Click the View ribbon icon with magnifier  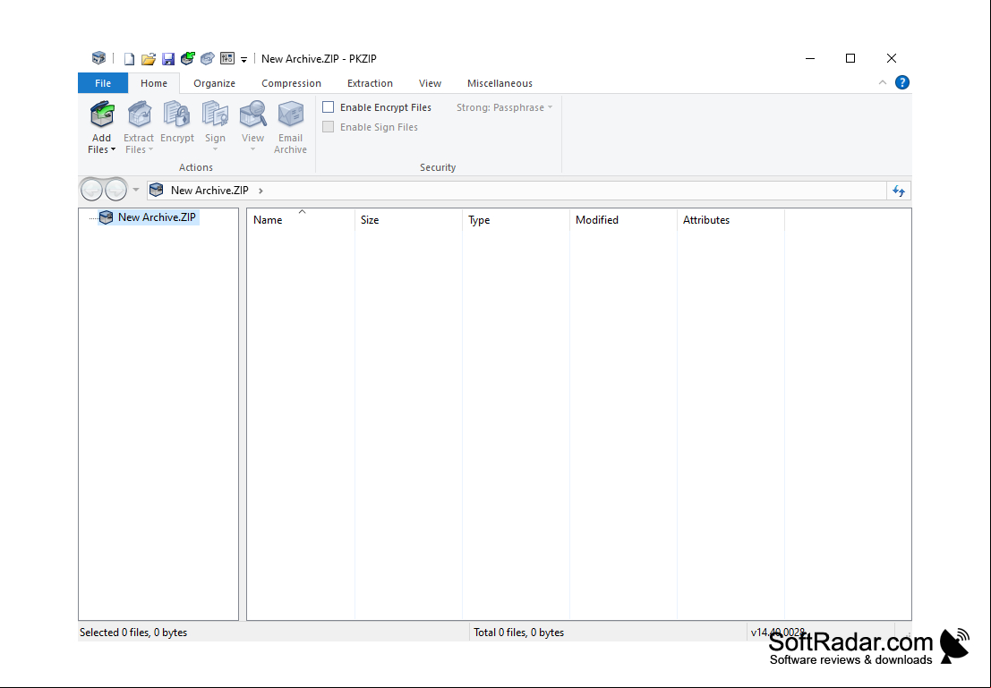click(252, 115)
